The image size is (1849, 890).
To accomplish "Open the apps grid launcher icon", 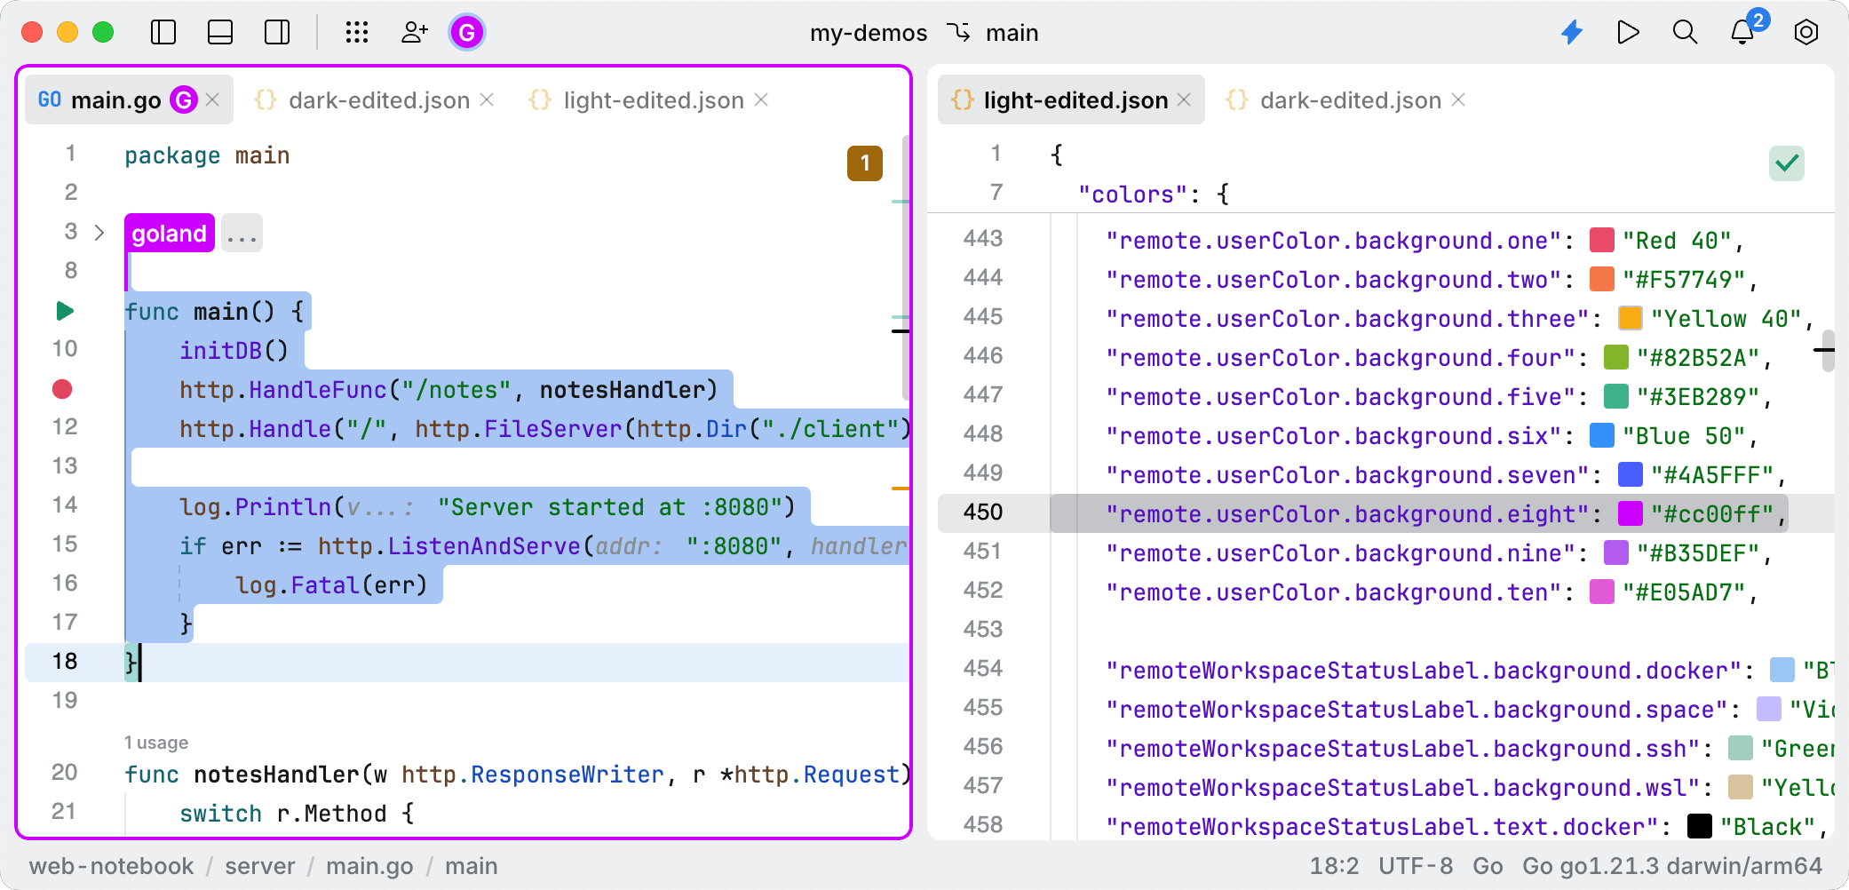I will click(357, 33).
